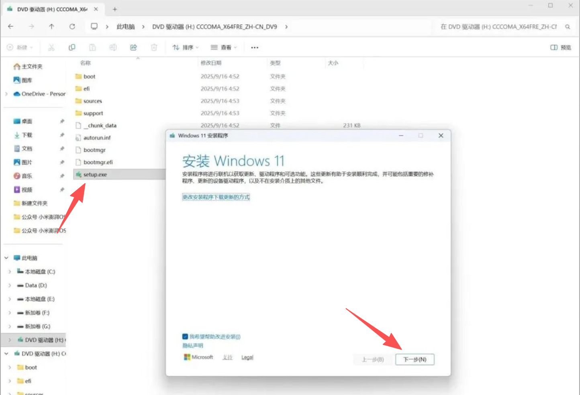This screenshot has height=395, width=580.
Task: Open 桌面 quick access folder
Action: pyautogui.click(x=23, y=121)
